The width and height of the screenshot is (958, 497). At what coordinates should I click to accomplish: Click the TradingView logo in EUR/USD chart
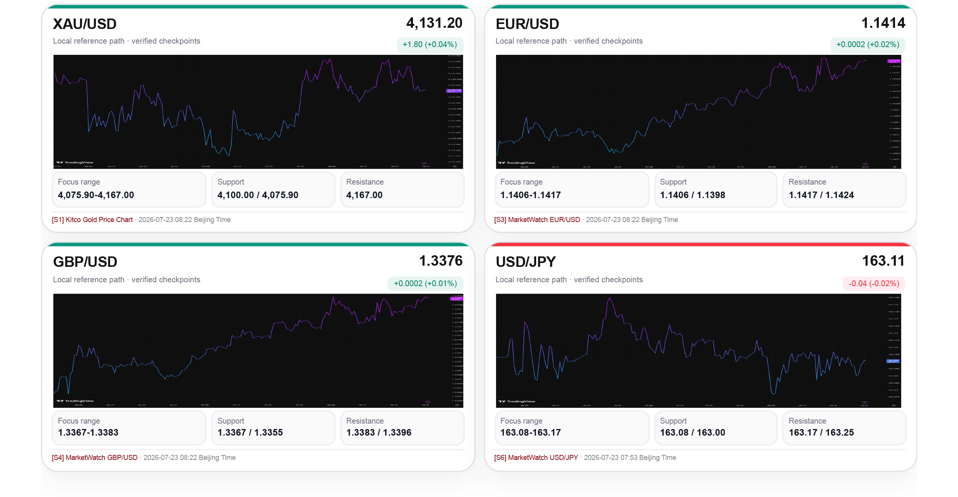(517, 163)
